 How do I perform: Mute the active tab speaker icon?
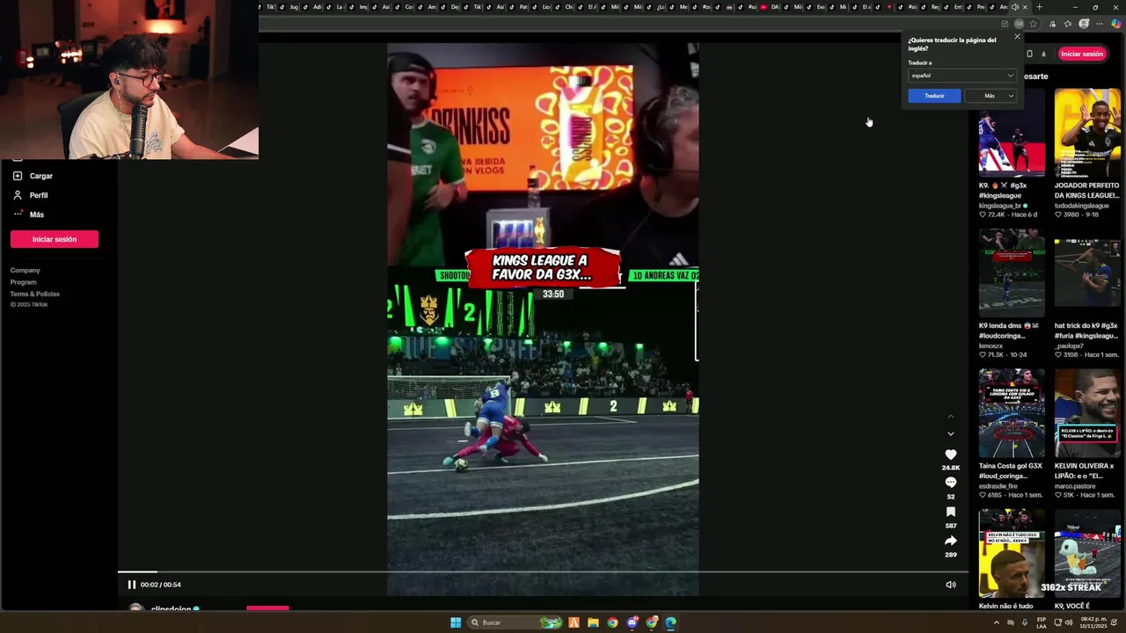click(x=1014, y=7)
